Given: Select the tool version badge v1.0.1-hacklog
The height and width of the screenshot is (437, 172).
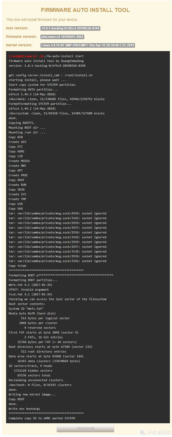Looking at the screenshot, I should (70, 28).
